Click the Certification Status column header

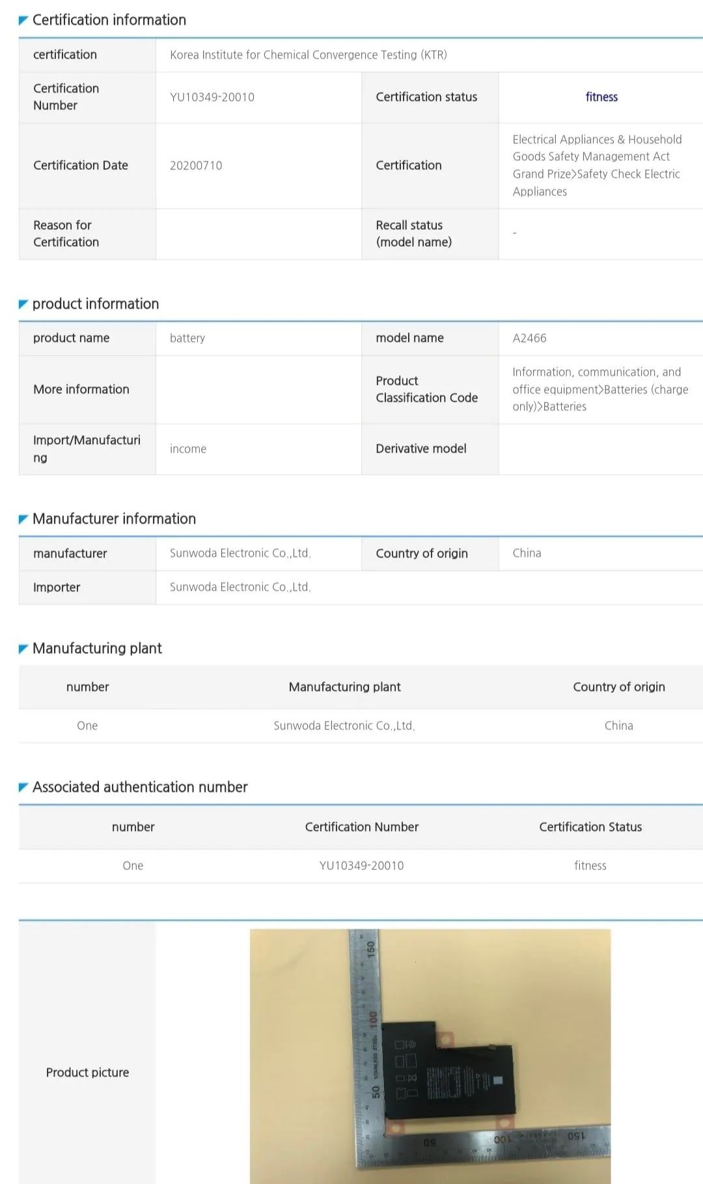590,827
